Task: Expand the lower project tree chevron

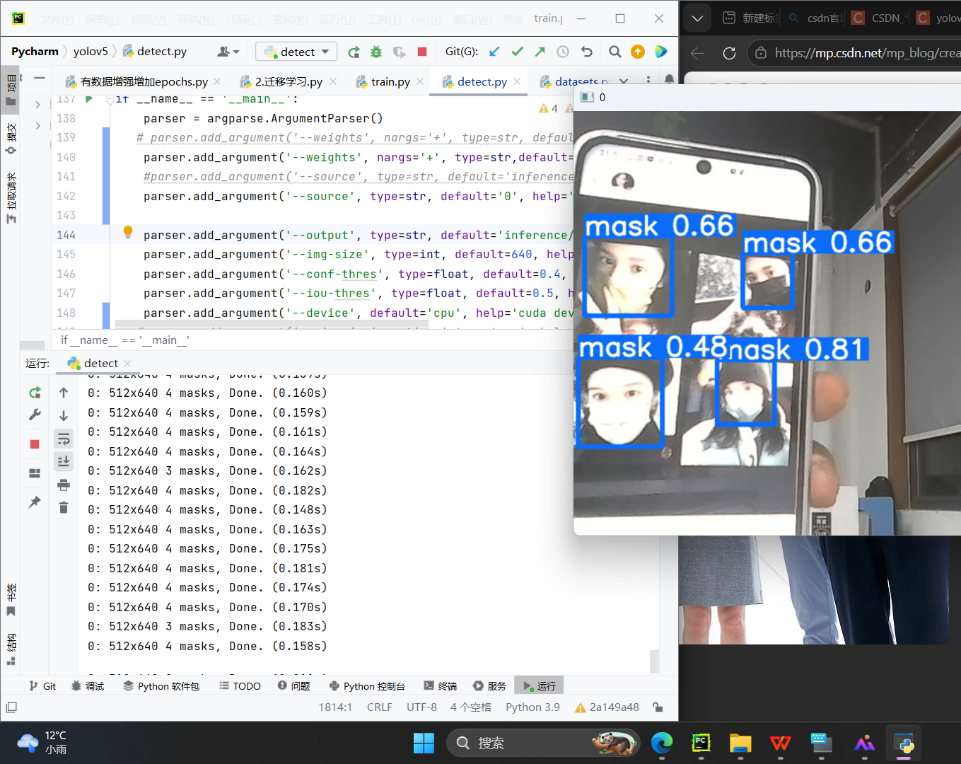Action: [37, 126]
